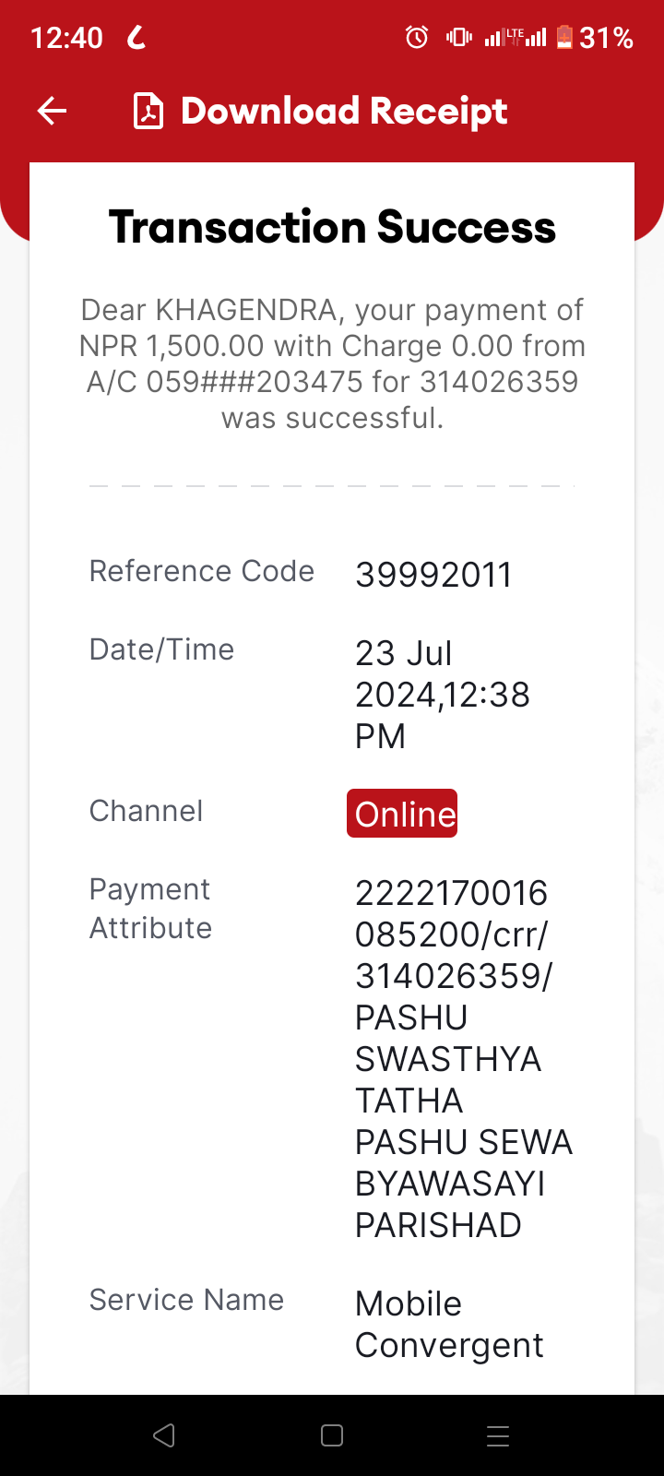
Task: Tap the Transaction Success heading
Action: coord(332,227)
